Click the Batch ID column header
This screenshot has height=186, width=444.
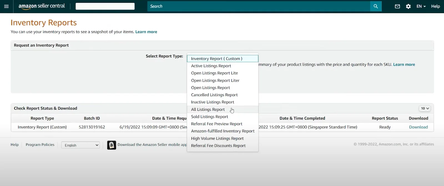click(x=92, y=118)
